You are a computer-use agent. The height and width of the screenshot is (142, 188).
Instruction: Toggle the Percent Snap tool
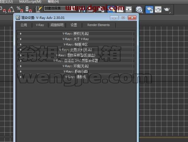(x=20, y=9)
